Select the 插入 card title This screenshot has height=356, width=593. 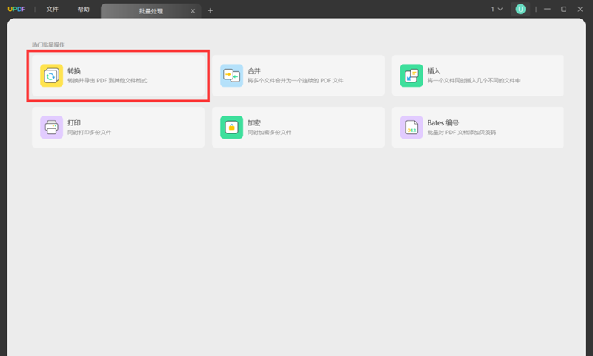(x=434, y=71)
